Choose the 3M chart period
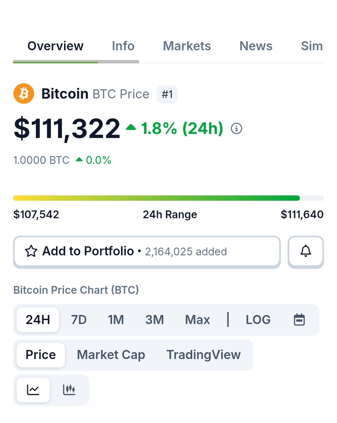This screenshot has width=337, height=423. (x=154, y=320)
